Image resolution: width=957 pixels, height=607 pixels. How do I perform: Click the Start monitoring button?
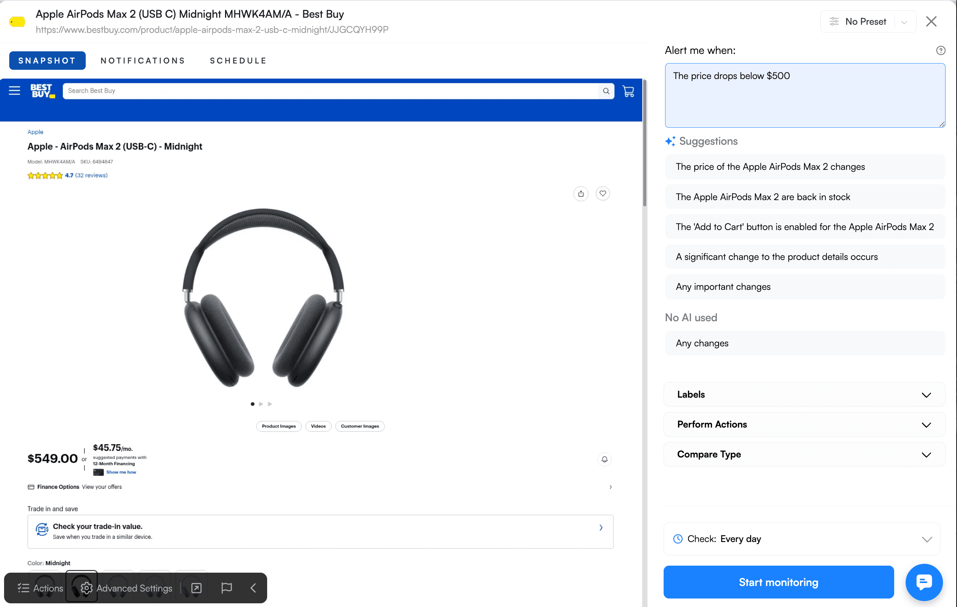(779, 582)
